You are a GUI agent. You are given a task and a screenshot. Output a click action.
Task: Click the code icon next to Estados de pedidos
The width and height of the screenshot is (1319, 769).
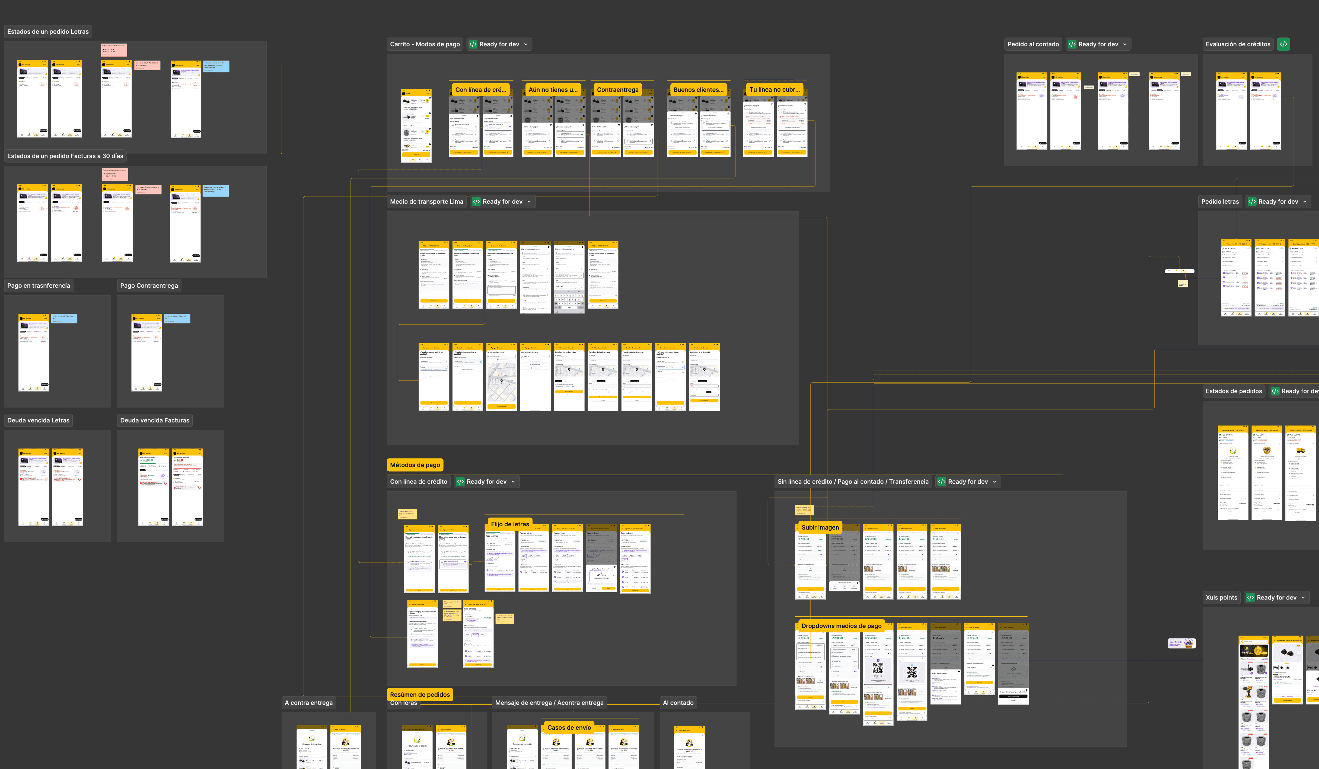(1275, 391)
